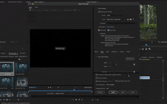Click the blue playhead on export preview scrubber

[74, 90]
